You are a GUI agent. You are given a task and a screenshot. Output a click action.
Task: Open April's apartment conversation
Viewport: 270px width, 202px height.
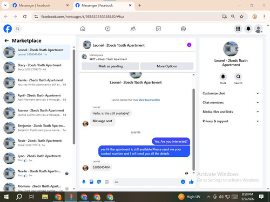coord(36,97)
